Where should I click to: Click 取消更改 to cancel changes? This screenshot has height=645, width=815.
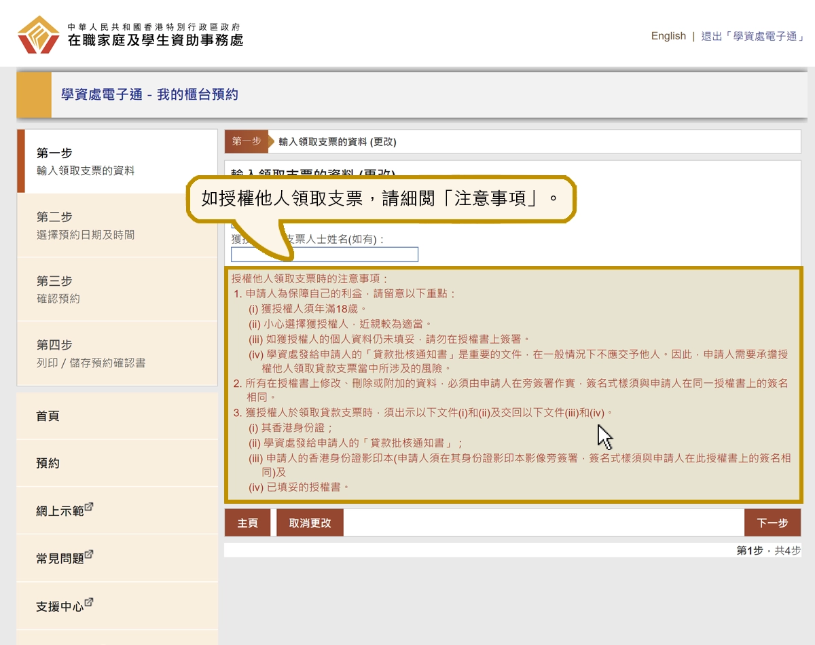coord(310,522)
